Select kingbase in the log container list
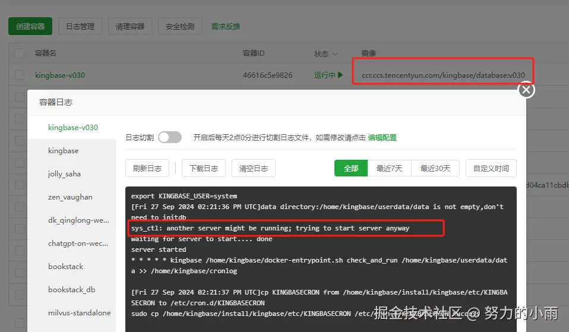 [72, 151]
